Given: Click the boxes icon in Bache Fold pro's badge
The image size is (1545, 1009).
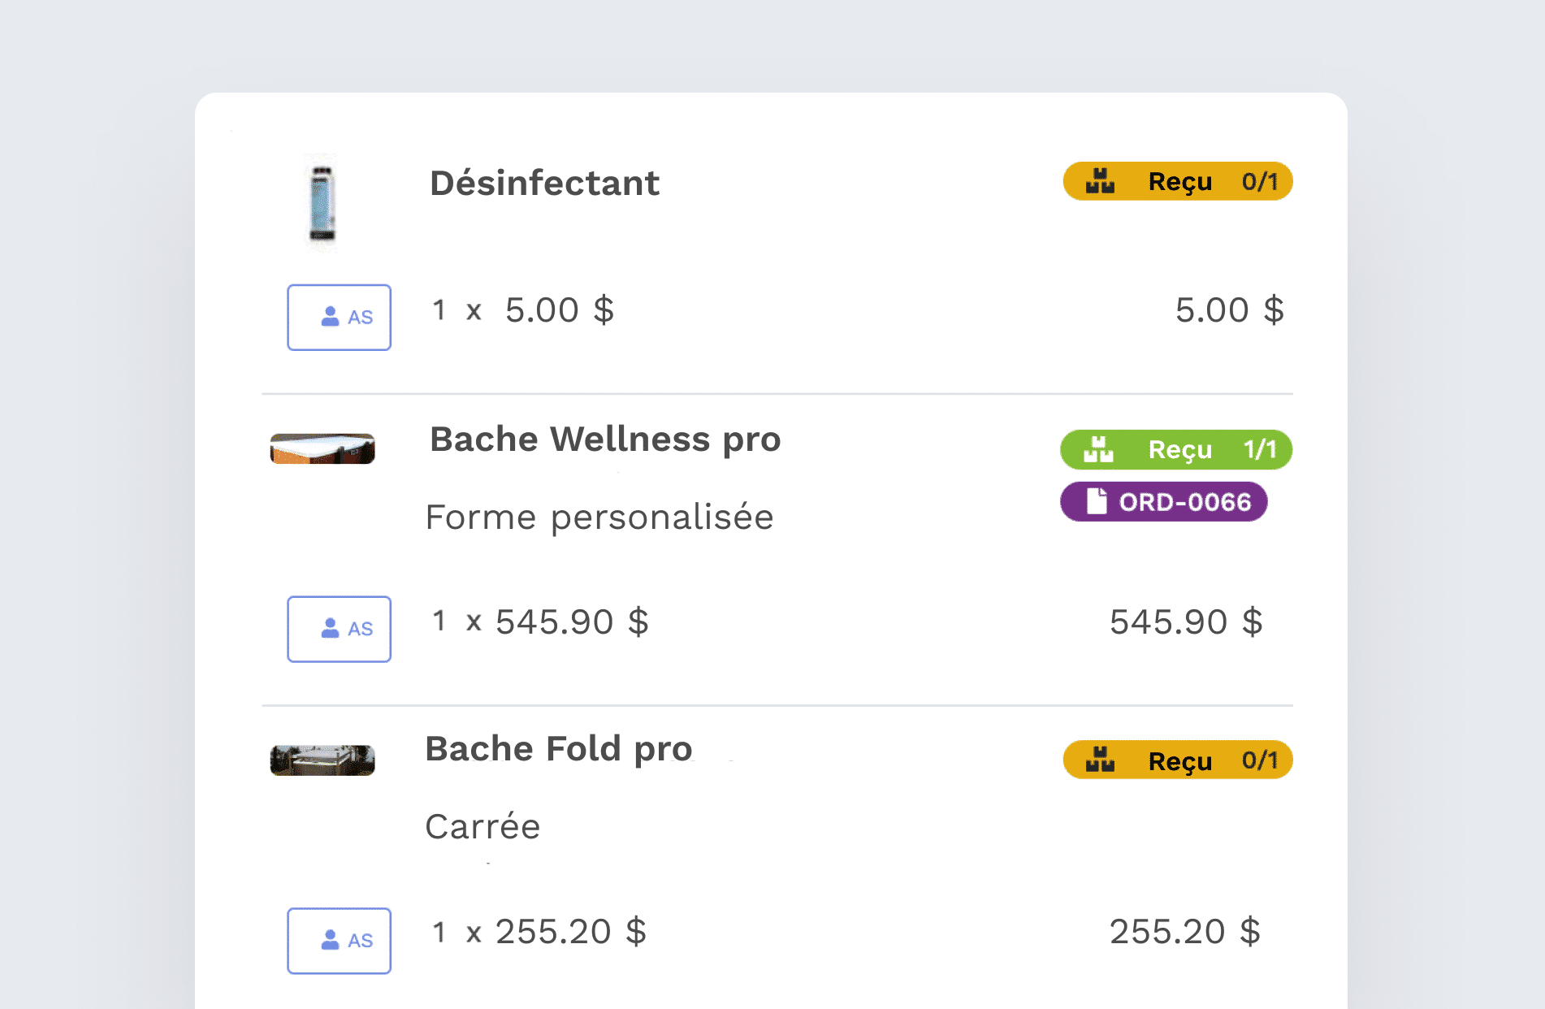Looking at the screenshot, I should 1100,760.
